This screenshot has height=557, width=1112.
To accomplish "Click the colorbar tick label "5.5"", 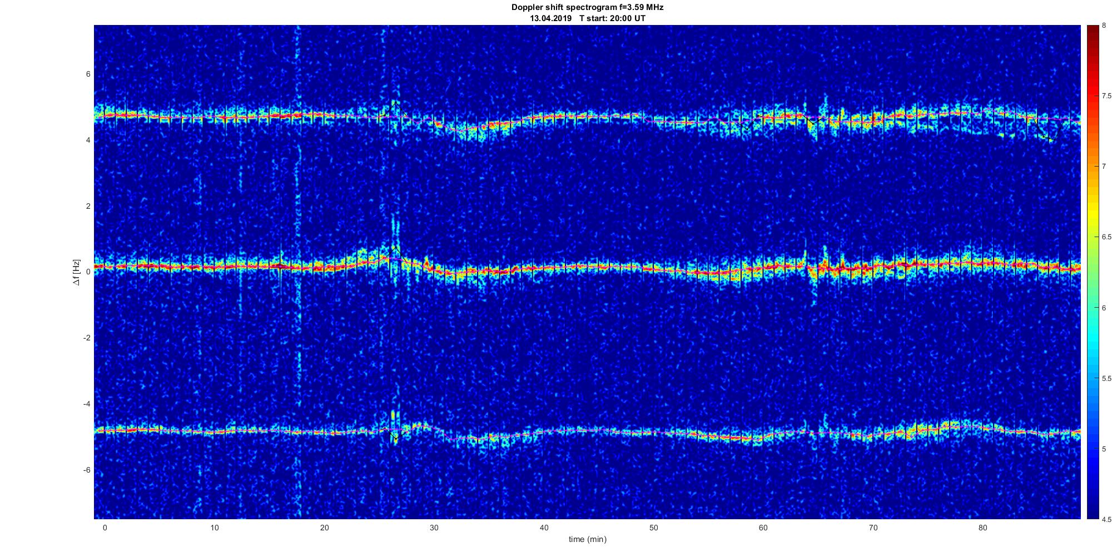I will point(1106,378).
